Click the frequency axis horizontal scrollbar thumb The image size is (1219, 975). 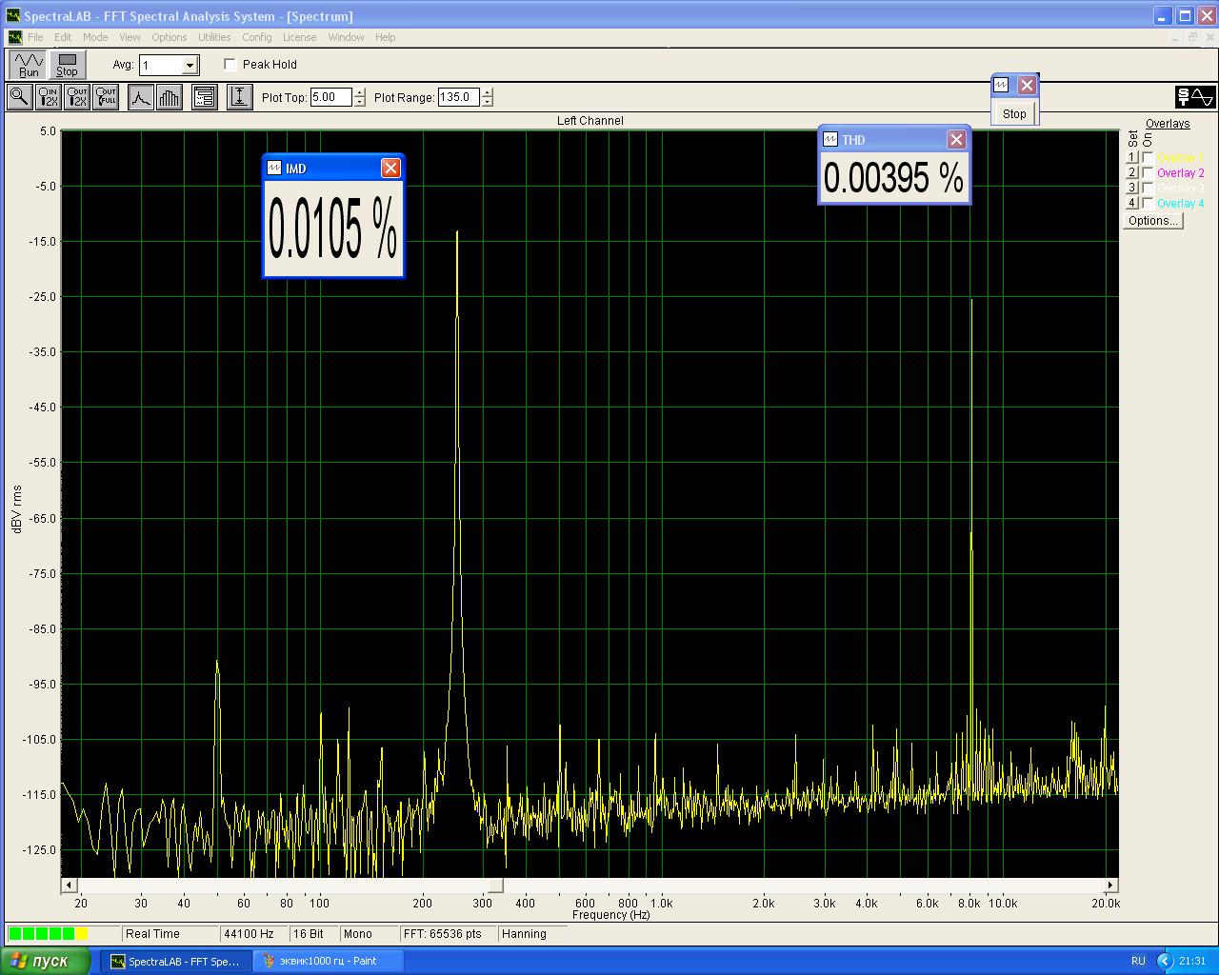point(495,885)
